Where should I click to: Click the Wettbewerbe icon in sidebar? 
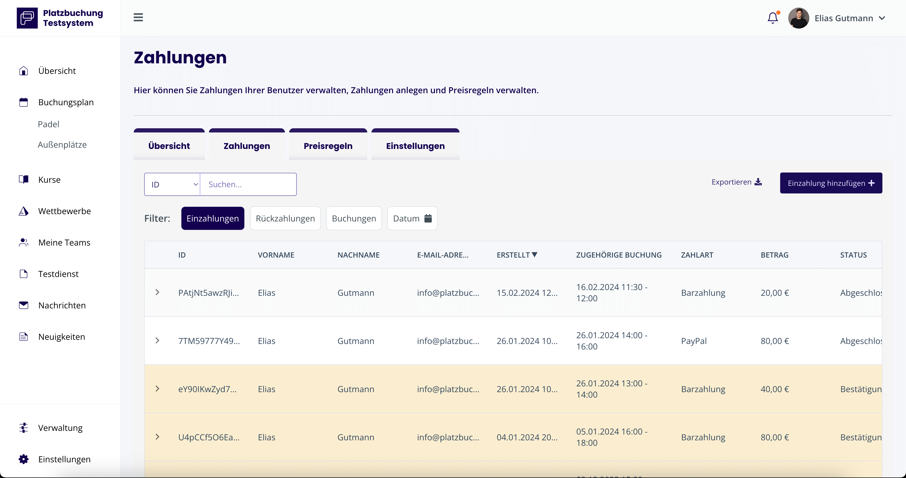(x=24, y=211)
